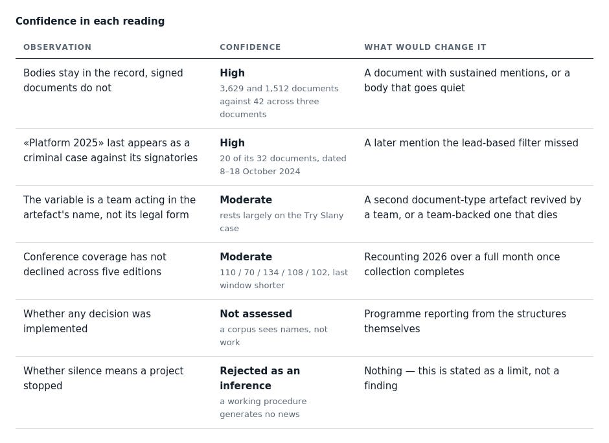The height and width of the screenshot is (443, 609).
Task: Click the Moderate label above the Try Slany note
Action: [246, 200]
